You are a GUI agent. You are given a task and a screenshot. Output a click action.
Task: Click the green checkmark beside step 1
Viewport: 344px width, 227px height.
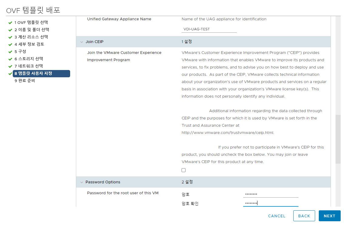pos(10,23)
